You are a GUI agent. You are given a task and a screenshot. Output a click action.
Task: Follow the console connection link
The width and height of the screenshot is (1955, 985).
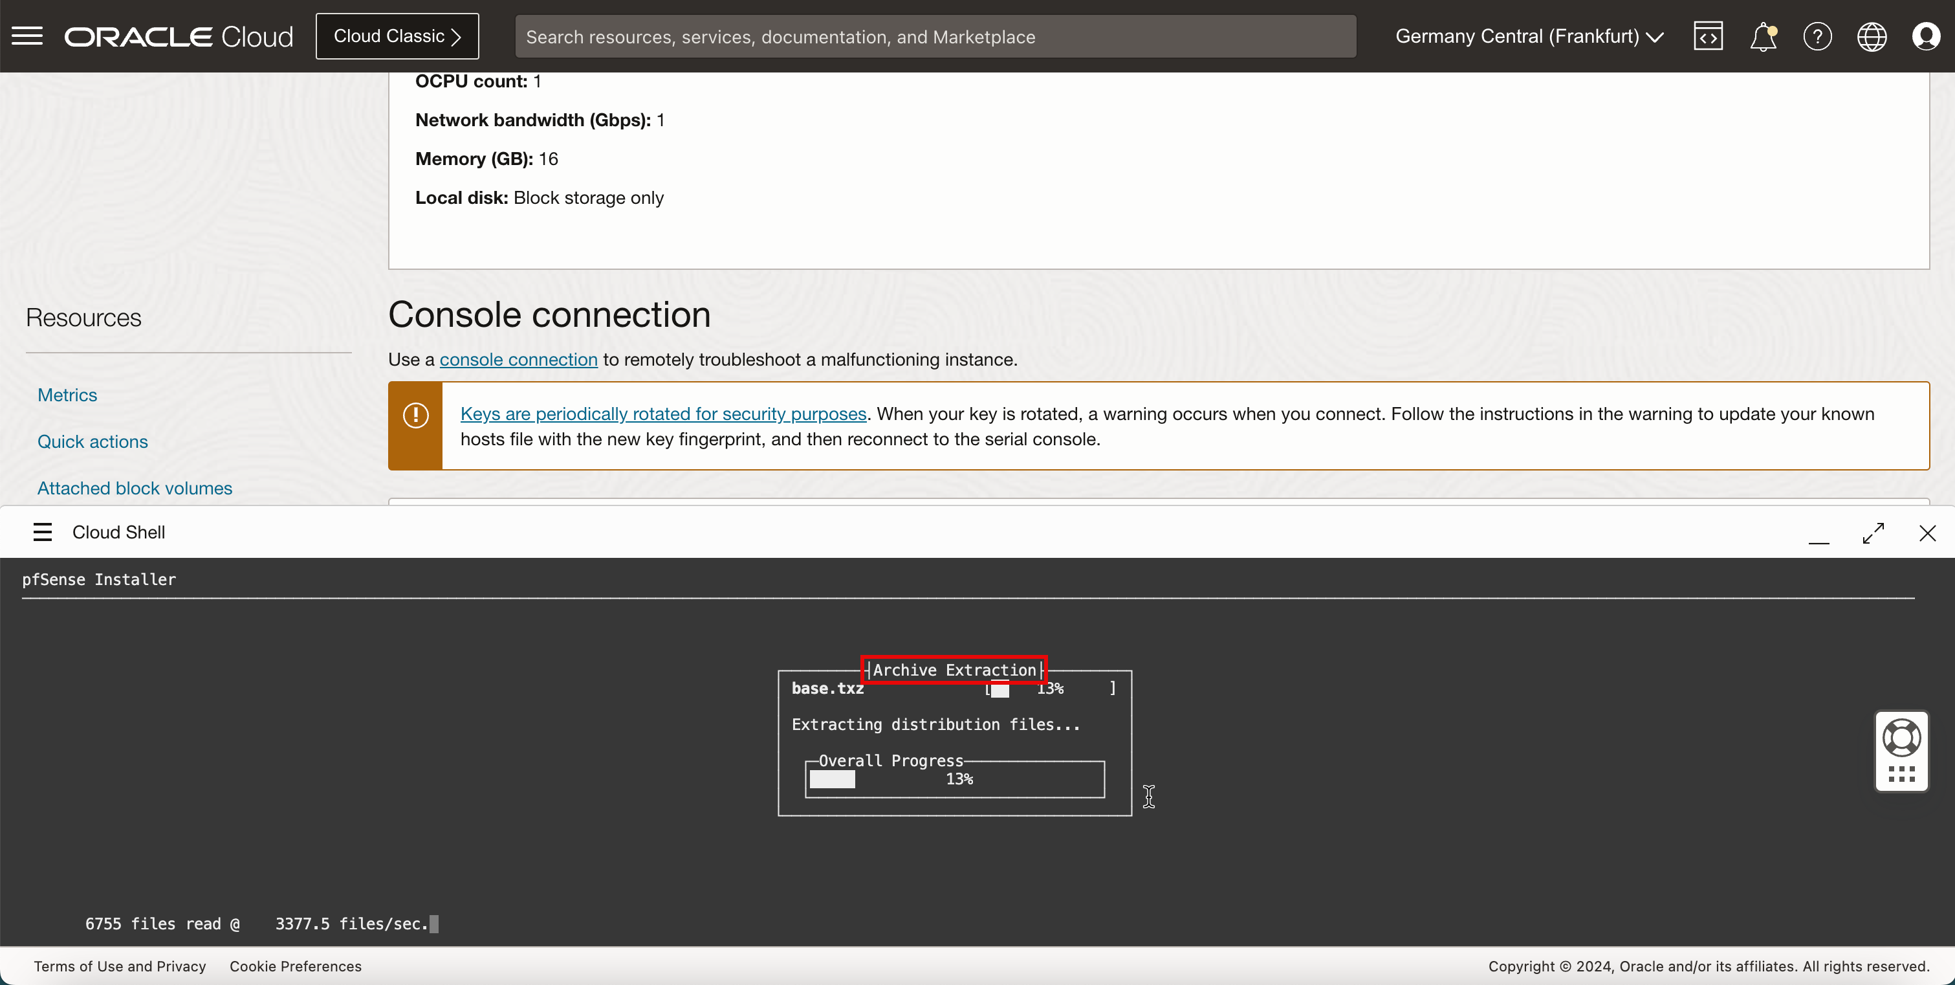coord(518,359)
